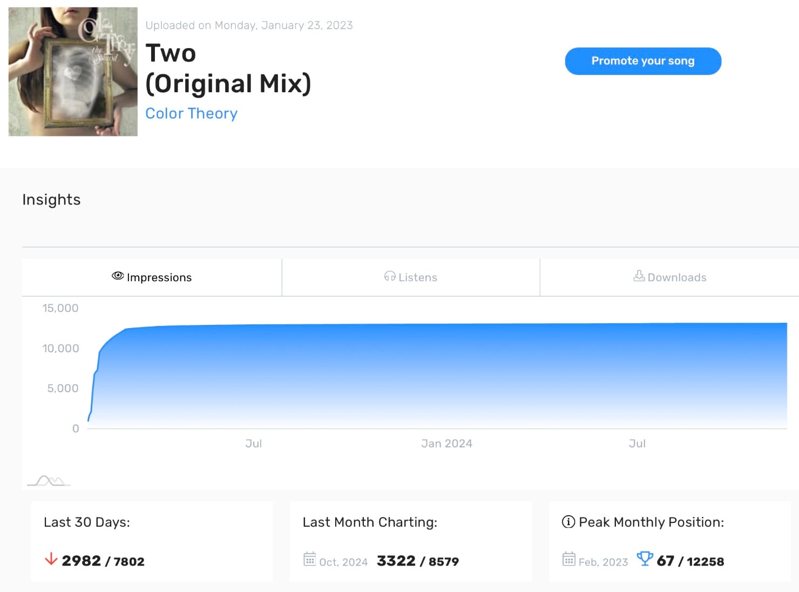
Task: Select the eye icon on the Impressions tab
Action: click(x=117, y=276)
